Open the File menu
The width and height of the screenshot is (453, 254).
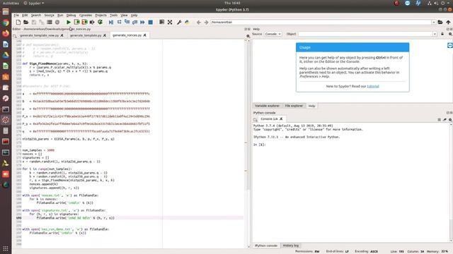pos(16,16)
